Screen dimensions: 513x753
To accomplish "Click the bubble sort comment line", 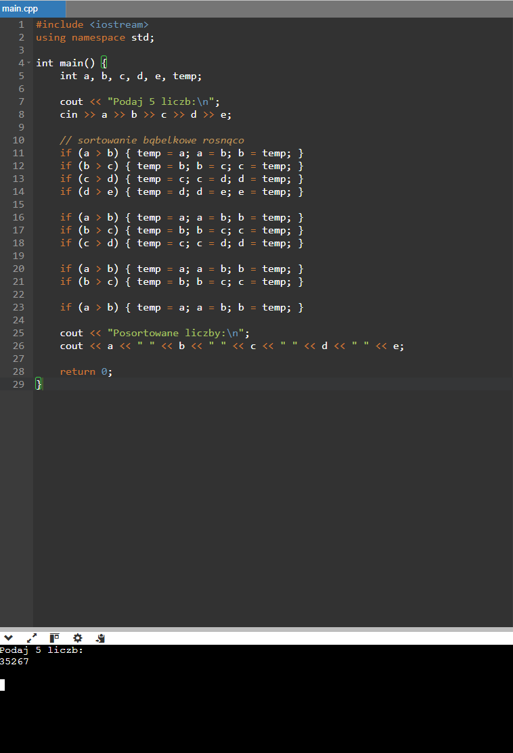I will pyautogui.click(x=152, y=140).
